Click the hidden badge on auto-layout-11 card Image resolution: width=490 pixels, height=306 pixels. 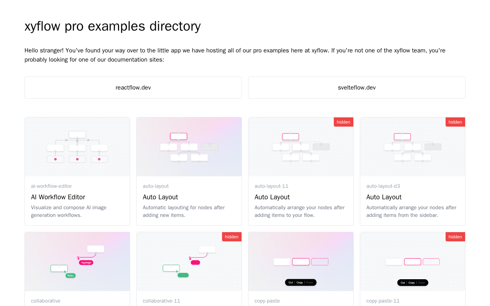pos(343,122)
